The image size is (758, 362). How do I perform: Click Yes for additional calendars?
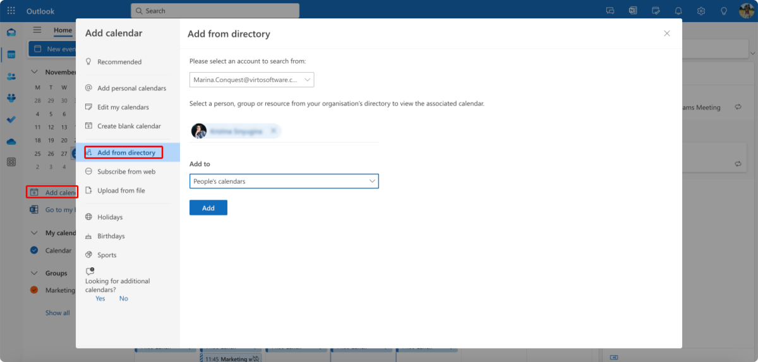point(100,298)
